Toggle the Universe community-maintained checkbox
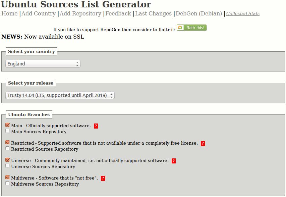This screenshot has height=197, width=286. (8, 160)
